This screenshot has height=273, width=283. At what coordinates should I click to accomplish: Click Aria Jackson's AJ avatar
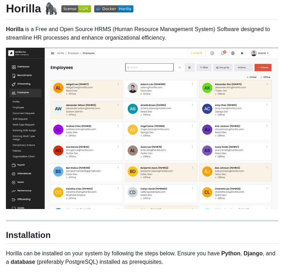coord(207,130)
